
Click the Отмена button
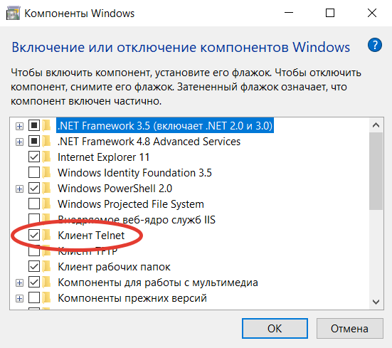pyautogui.click(x=349, y=328)
